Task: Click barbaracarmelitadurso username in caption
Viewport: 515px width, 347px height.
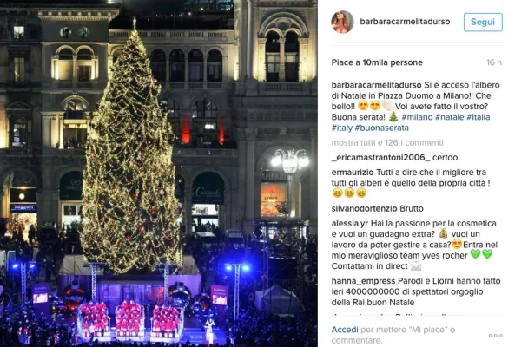Action: pos(376,85)
